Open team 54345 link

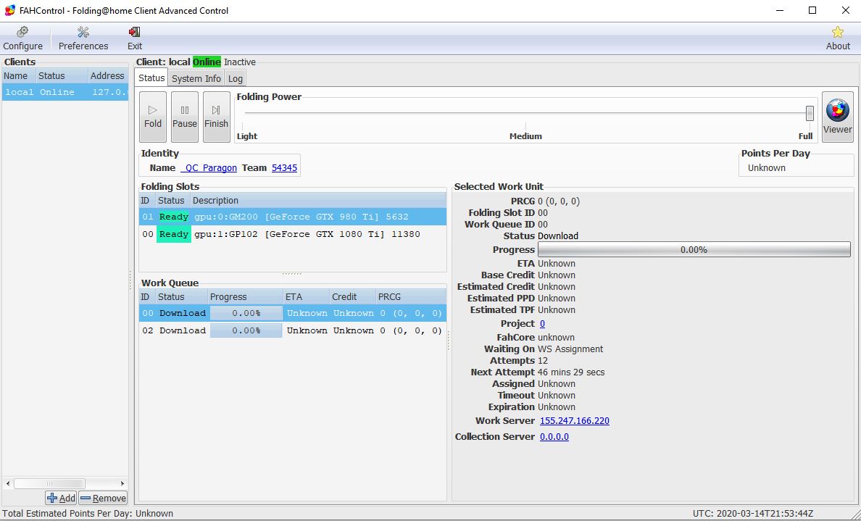coord(284,168)
